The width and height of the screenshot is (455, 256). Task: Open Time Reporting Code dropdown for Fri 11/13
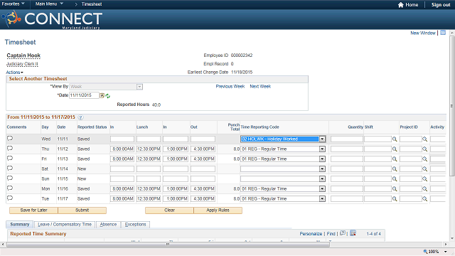click(322, 159)
